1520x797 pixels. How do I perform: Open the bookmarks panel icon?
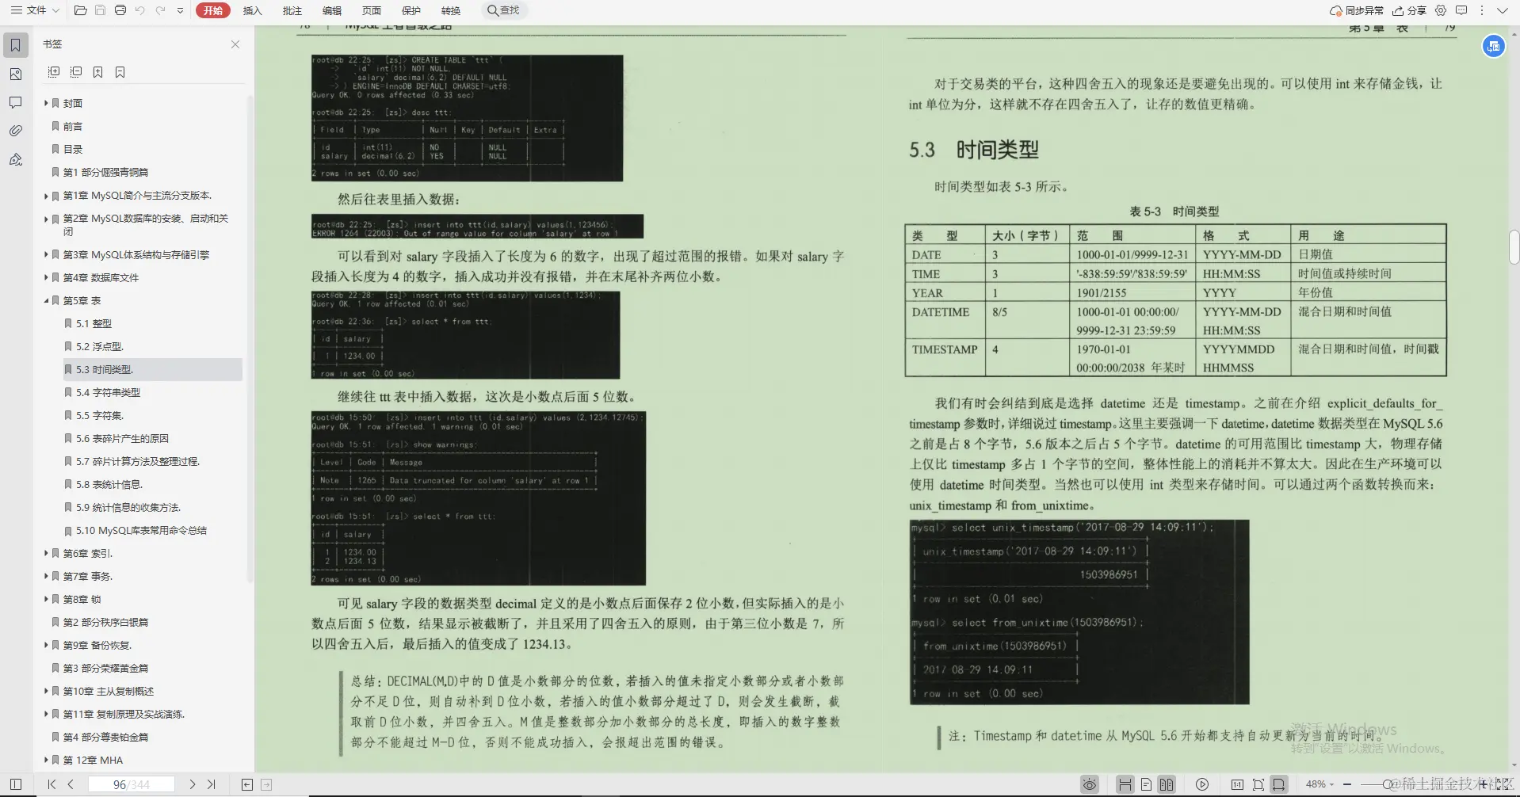point(15,44)
